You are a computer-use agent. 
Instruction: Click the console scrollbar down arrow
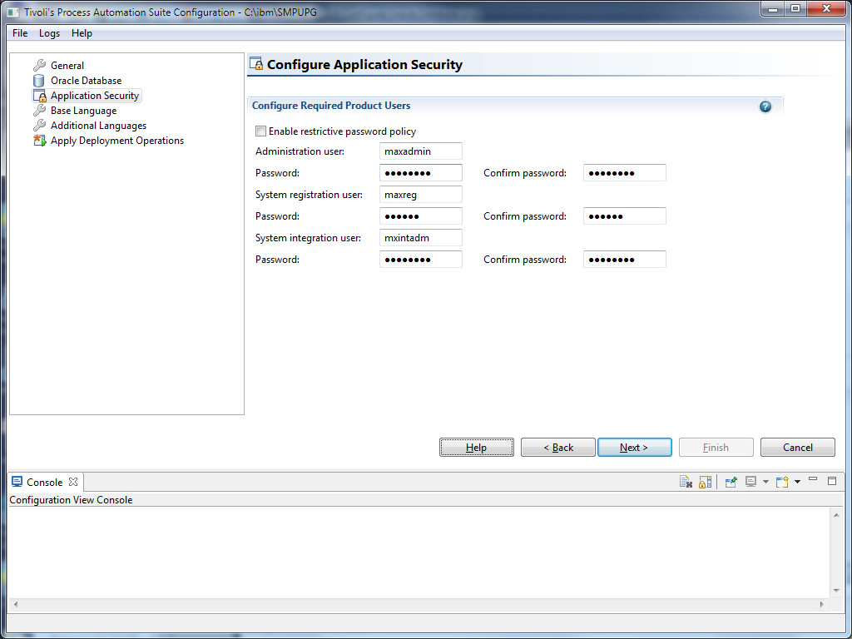(836, 591)
